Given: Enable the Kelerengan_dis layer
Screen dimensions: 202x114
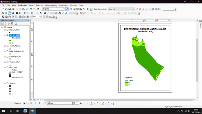Looking at the screenshot, I should tap(7, 57).
